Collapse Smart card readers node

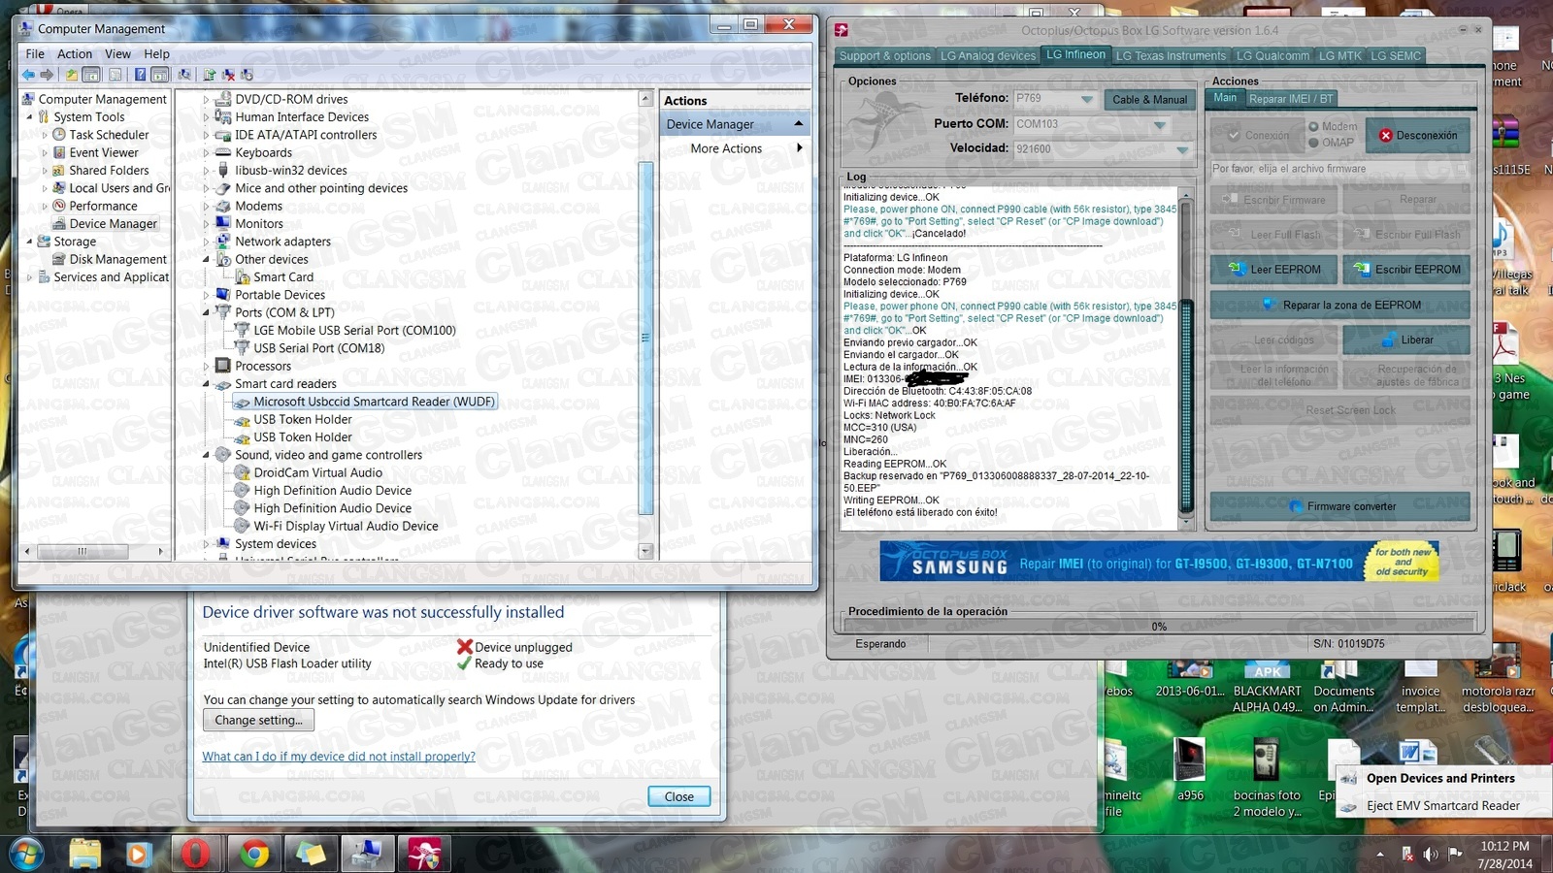(206, 384)
